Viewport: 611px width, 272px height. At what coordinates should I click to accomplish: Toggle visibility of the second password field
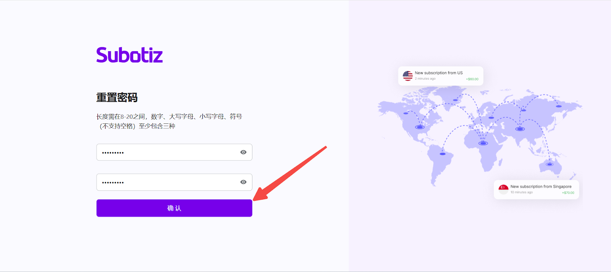[x=243, y=182]
